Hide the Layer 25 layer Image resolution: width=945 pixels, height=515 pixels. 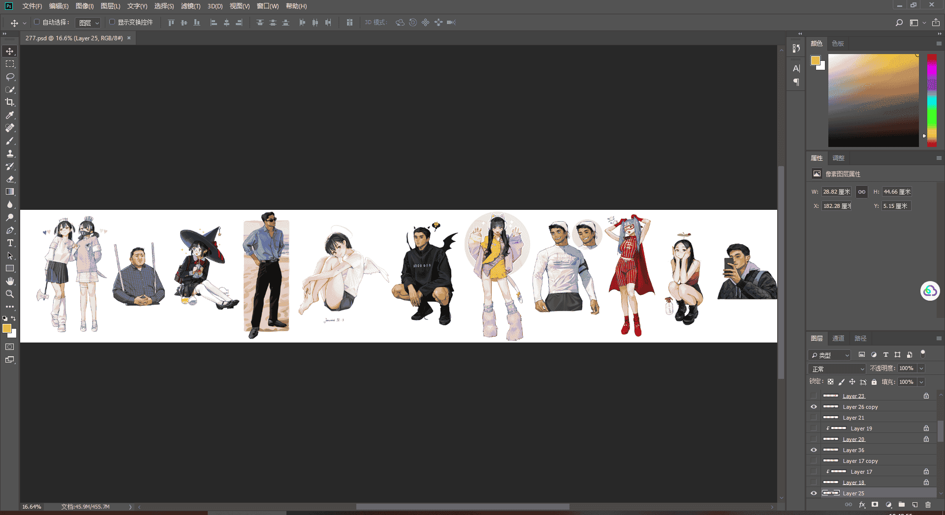click(x=814, y=493)
